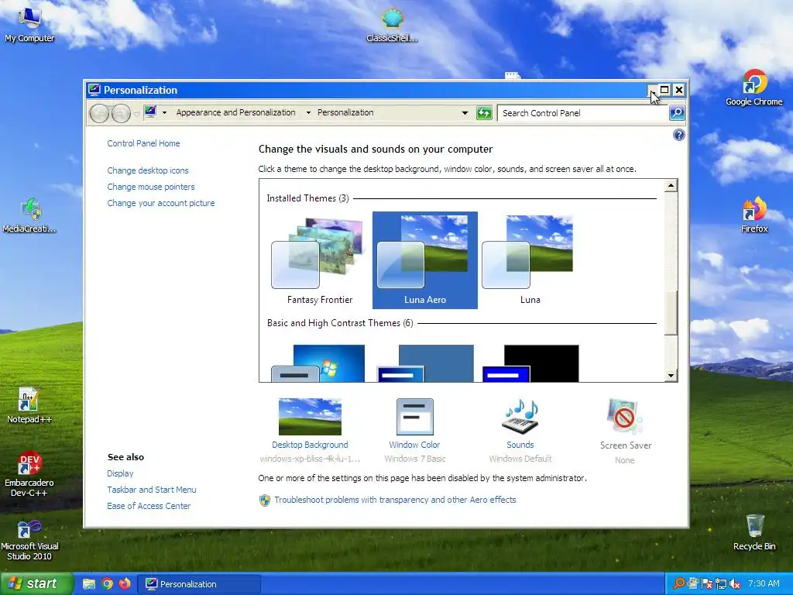Select the Firefox desktop icon
The width and height of the screenshot is (793, 595).
pyautogui.click(x=754, y=215)
